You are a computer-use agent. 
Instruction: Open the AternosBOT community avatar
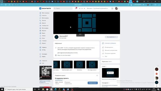tap(56, 37)
